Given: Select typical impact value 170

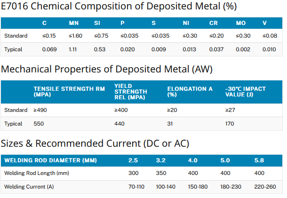Looking at the screenshot, I should coord(230,124).
